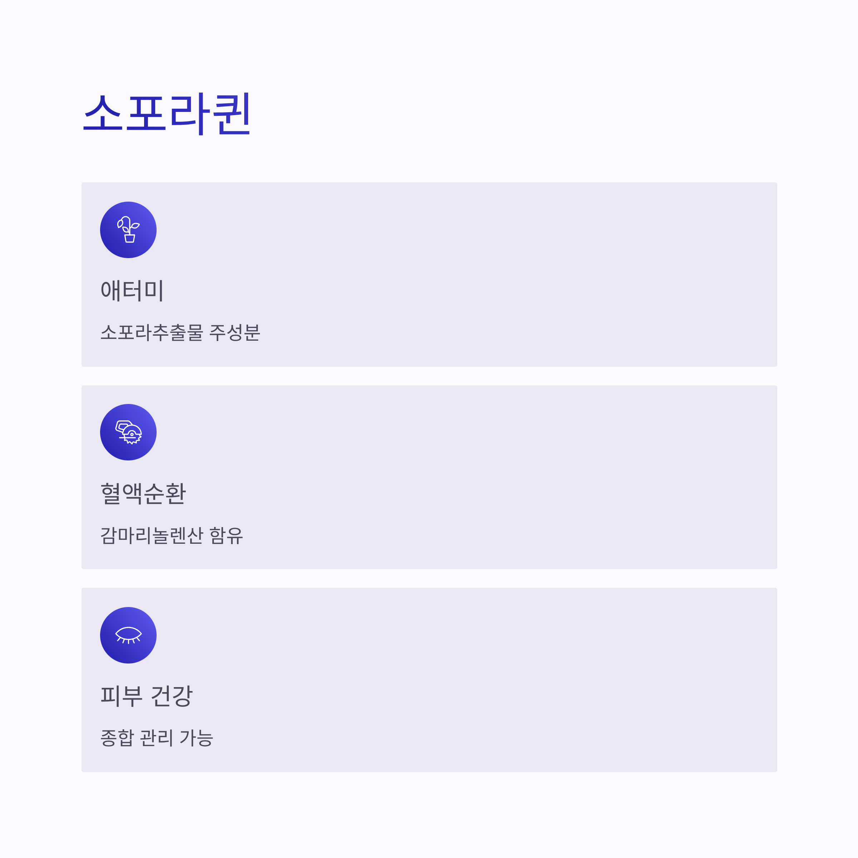Click the gap between 애터미 and 혈액순환 cards
This screenshot has width=858, height=858.
(x=429, y=376)
